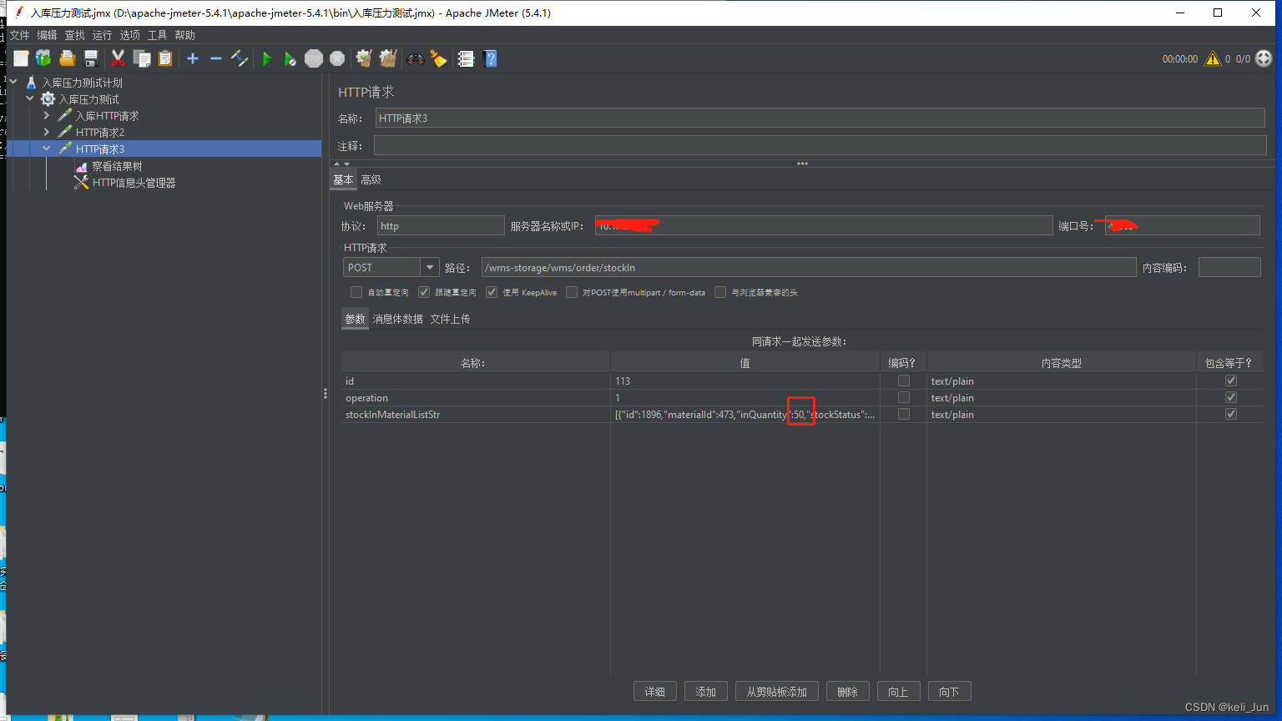This screenshot has width=1282, height=721.
Task: Select HTTP信息头管理器 in the tree
Action: (134, 183)
